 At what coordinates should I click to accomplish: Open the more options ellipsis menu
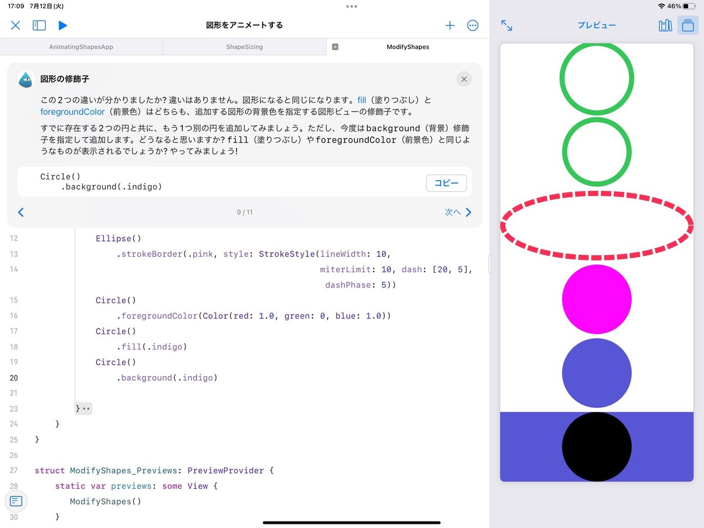473,25
